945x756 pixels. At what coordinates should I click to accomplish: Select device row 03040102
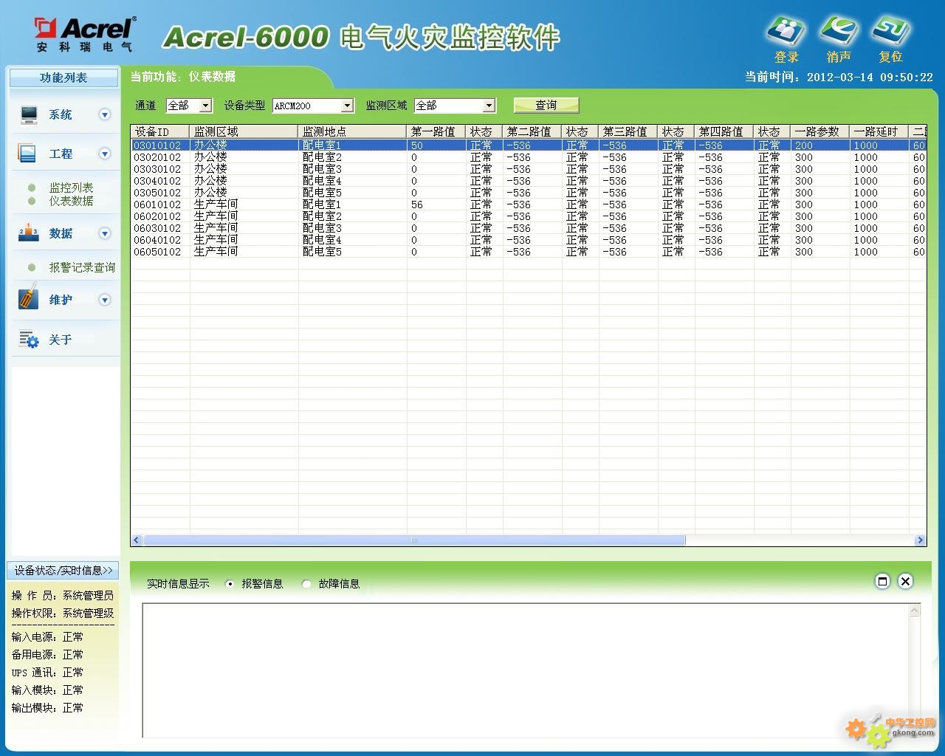click(528, 181)
